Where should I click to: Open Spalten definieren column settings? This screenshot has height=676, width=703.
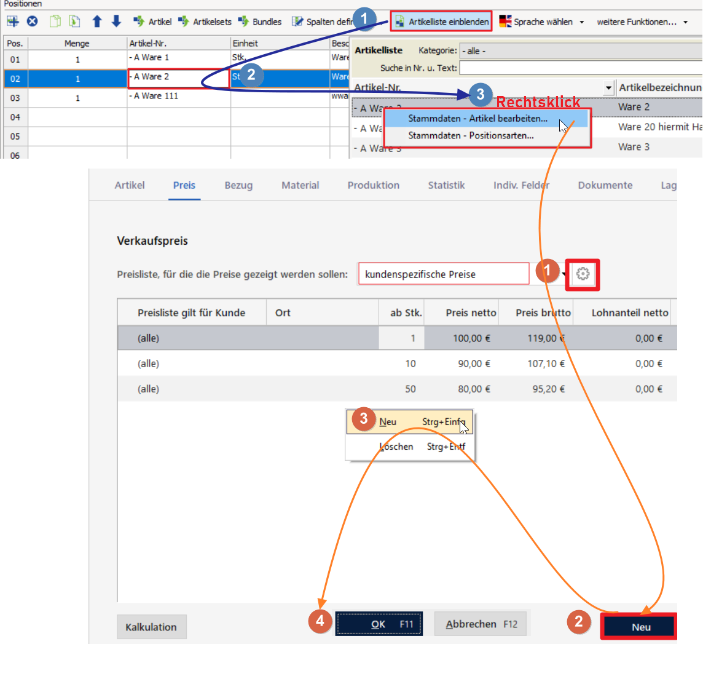click(x=322, y=22)
